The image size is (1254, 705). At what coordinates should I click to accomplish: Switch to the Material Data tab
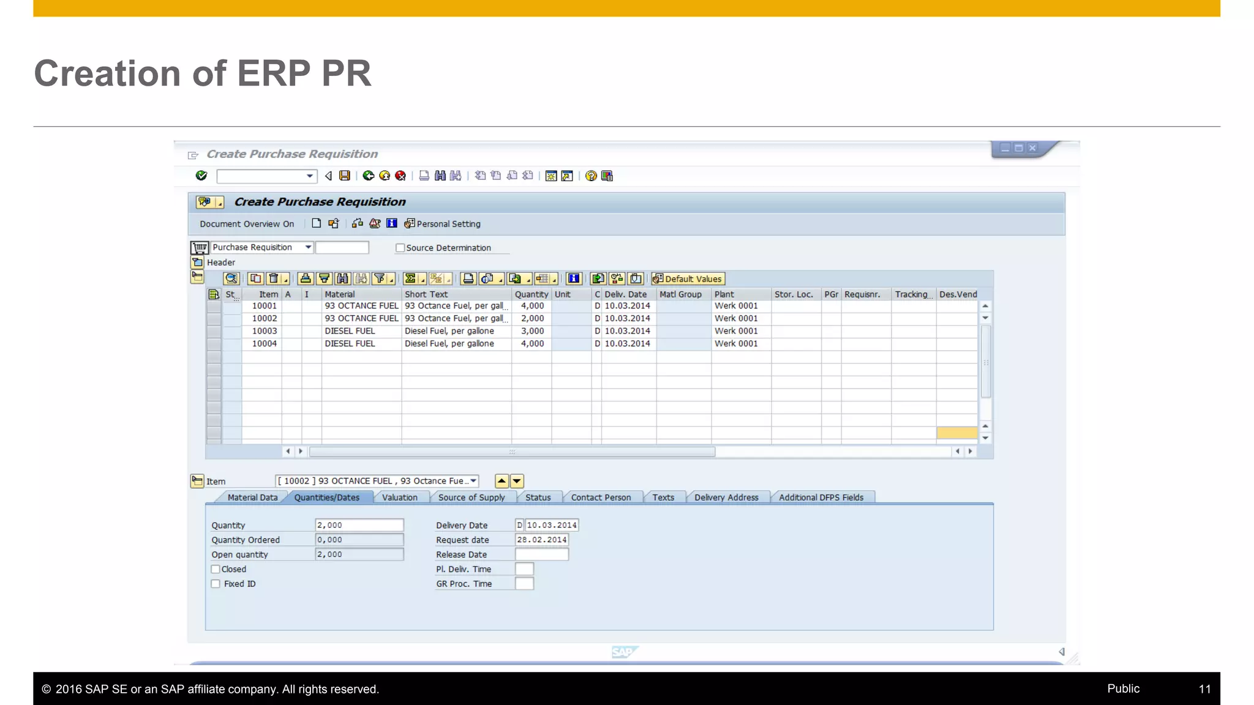[x=252, y=498]
